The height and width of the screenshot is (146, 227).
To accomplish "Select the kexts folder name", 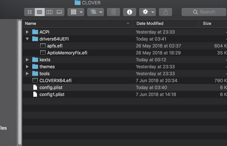I will tap(45, 60).
